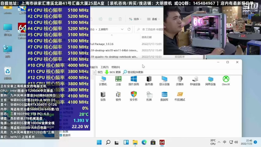Open the 设备 category icon
This screenshot has width=261, height=147.
103,96
